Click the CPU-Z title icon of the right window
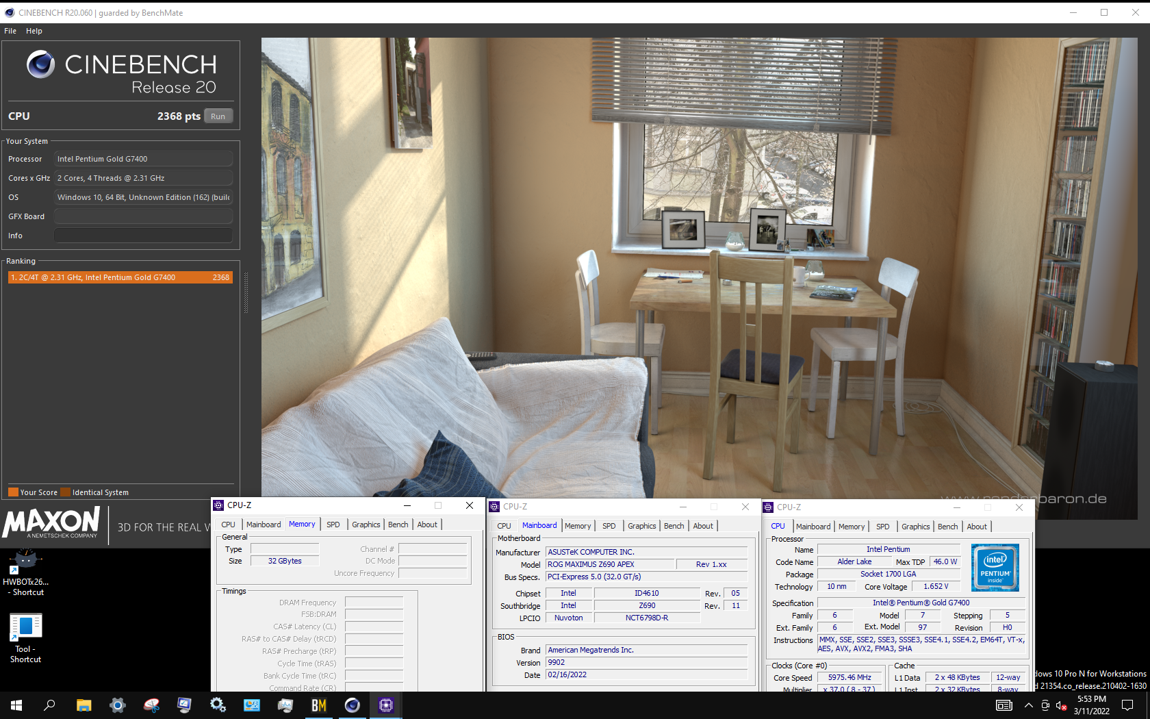The width and height of the screenshot is (1150, 719). pos(768,507)
